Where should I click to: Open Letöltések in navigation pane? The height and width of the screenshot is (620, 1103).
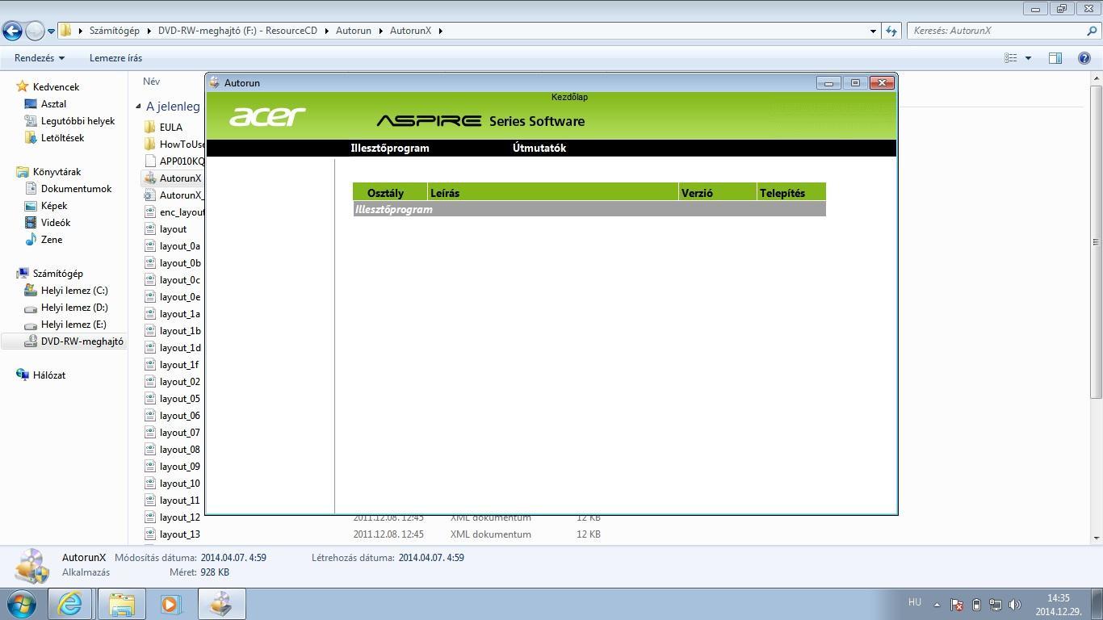coord(62,137)
